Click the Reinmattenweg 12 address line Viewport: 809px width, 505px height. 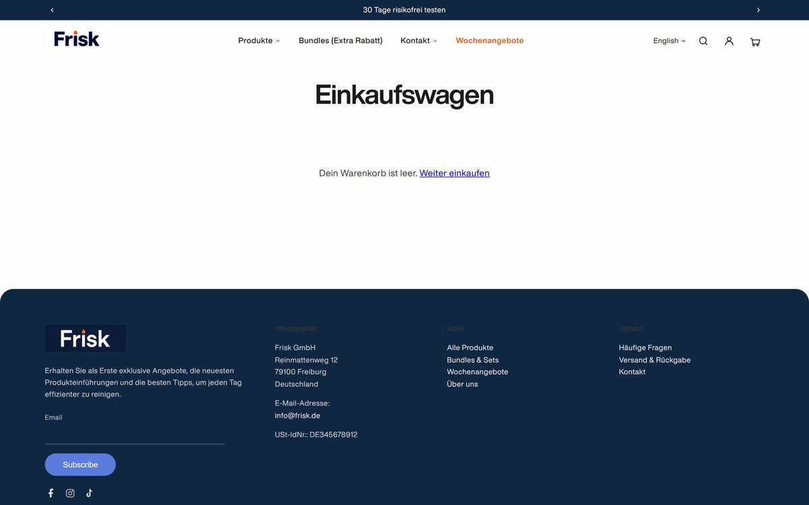point(306,360)
